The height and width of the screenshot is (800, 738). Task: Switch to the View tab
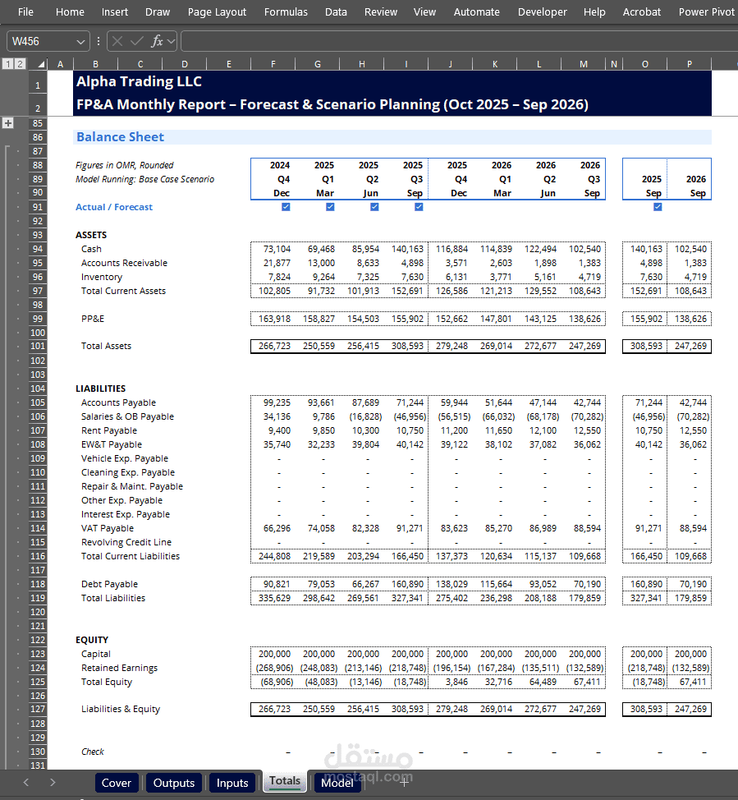[x=424, y=11]
